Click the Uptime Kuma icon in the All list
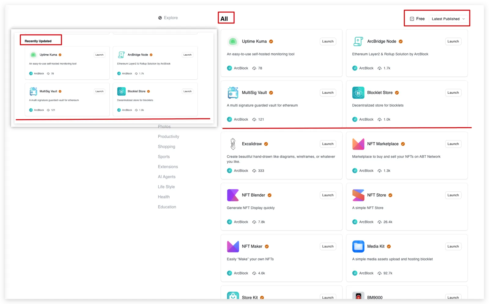 point(233,42)
